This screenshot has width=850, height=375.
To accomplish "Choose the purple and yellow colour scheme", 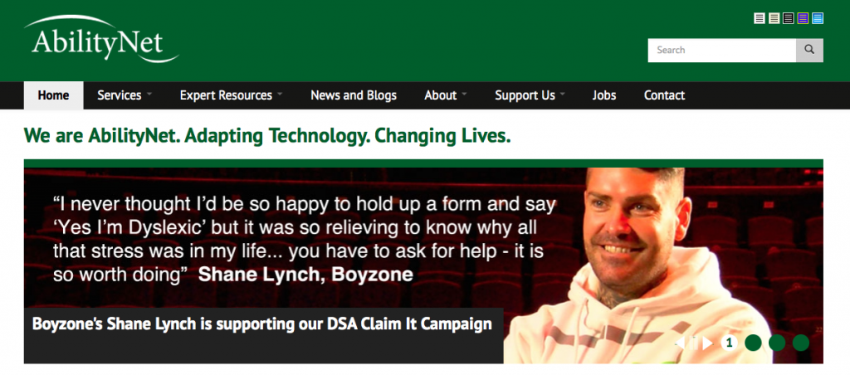I will point(803,18).
